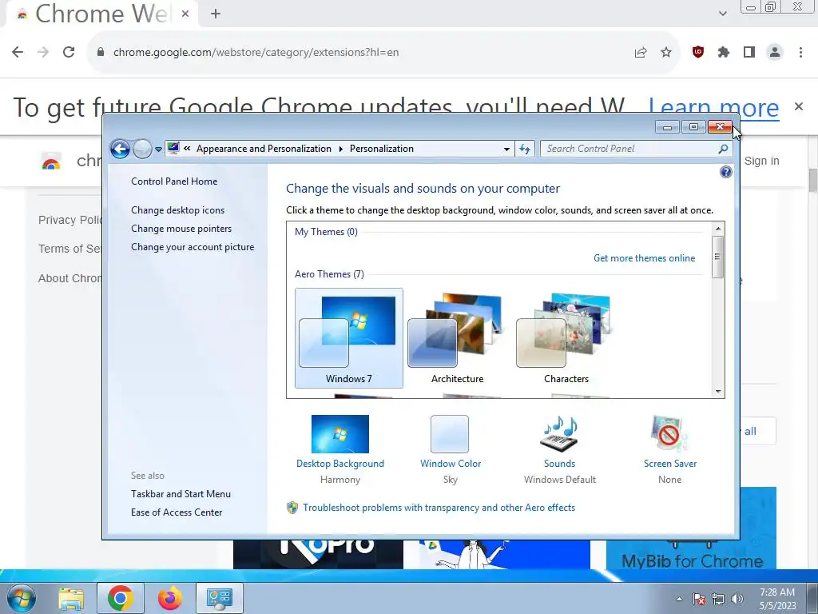Open Firefox from taskbar
Image resolution: width=818 pixels, height=614 pixels.
point(170,598)
